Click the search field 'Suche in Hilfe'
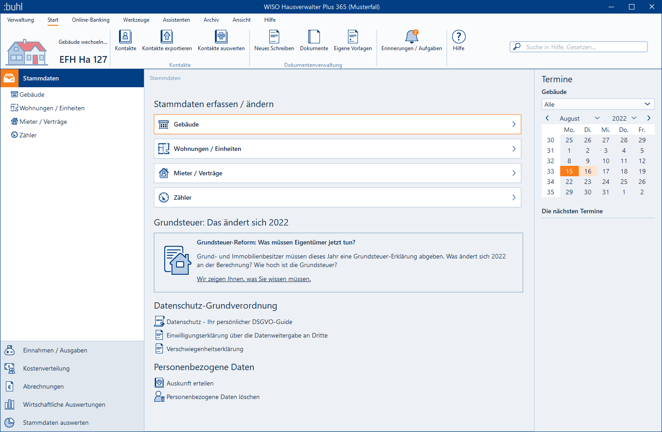Screen dimensions: 662x432 (x=579, y=47)
